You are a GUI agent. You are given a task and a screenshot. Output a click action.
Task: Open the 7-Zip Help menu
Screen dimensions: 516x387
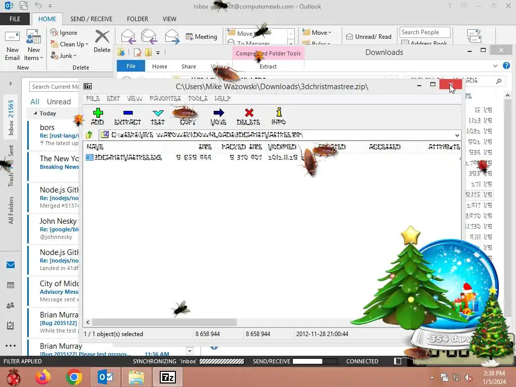pos(222,98)
